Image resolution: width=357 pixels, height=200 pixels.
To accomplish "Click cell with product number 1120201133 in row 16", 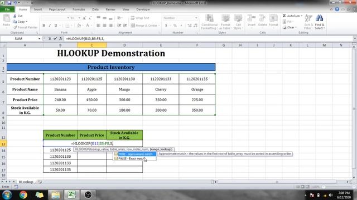I will pos(60,163).
